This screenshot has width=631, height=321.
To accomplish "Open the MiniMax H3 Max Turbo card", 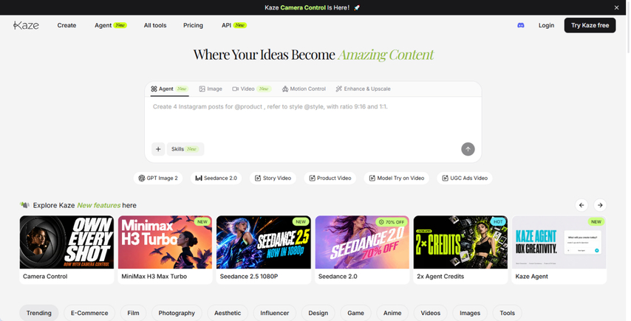I will point(165,250).
